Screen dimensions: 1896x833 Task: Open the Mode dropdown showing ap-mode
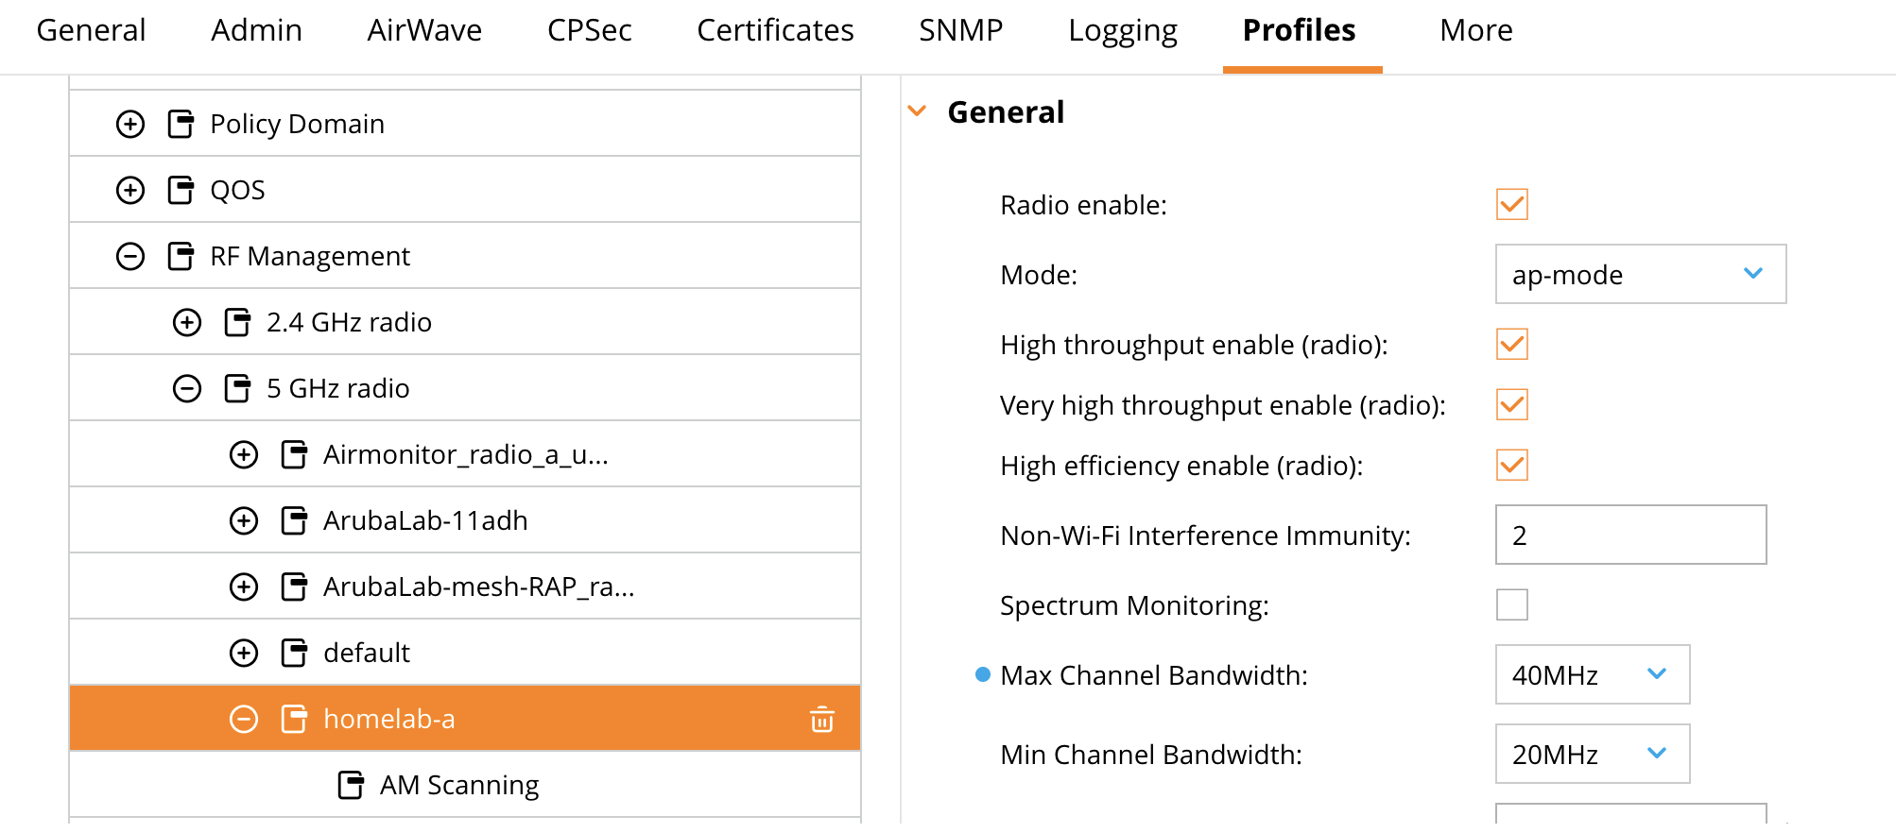point(1640,275)
